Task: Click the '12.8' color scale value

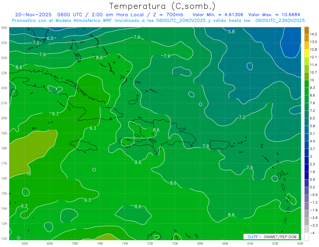Action: pos(314,49)
